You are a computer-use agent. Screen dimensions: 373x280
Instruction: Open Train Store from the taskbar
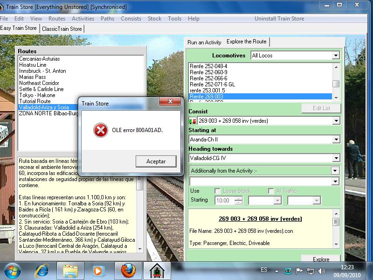[156, 271]
